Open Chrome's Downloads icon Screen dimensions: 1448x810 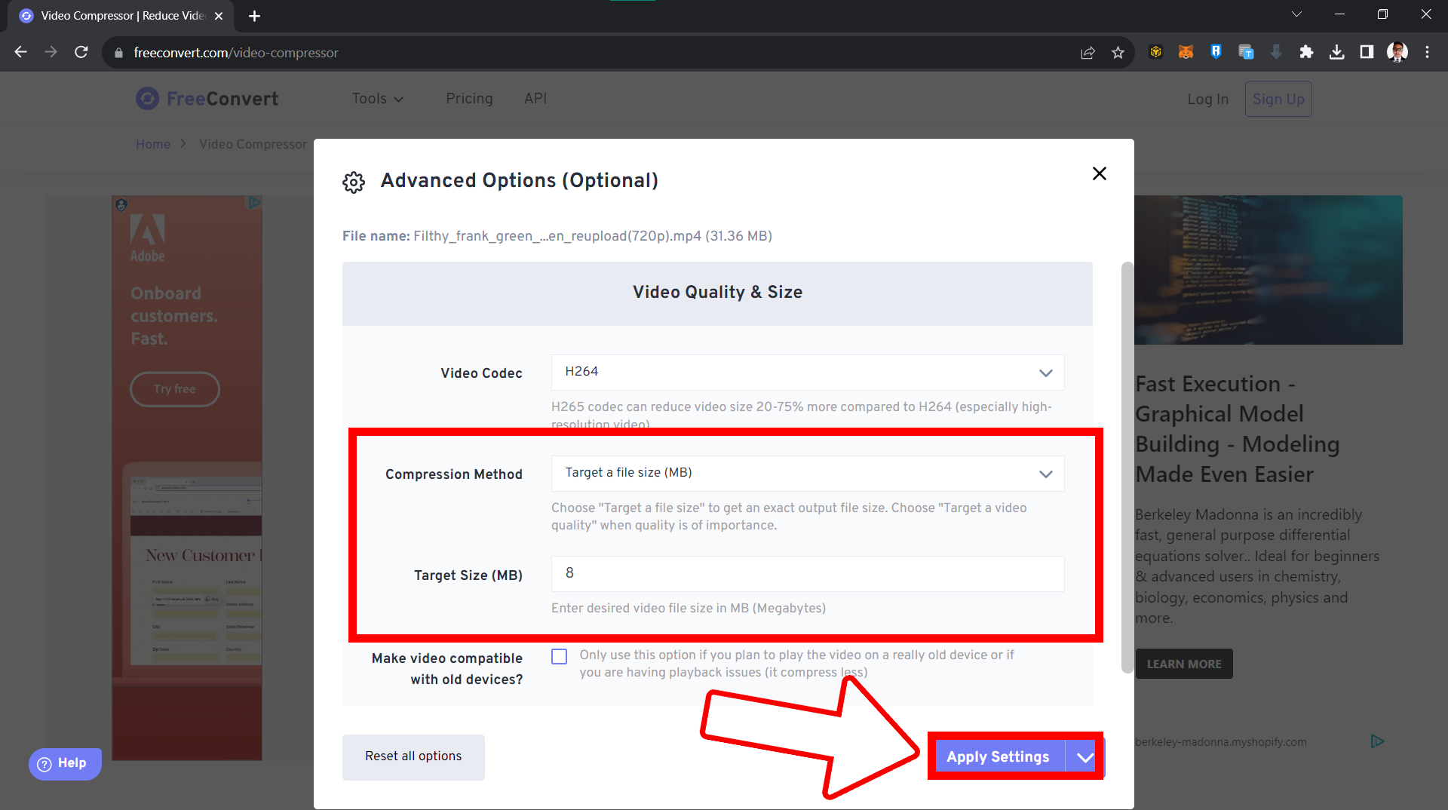(x=1336, y=52)
